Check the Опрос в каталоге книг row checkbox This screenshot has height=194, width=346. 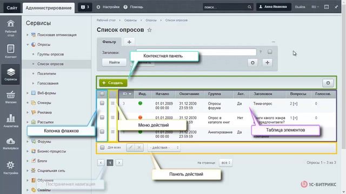tap(102, 117)
